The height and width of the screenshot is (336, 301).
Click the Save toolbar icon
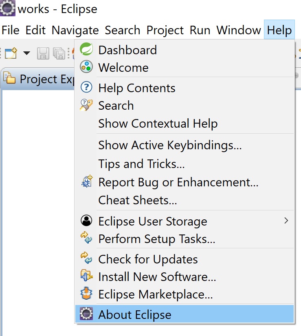click(43, 53)
